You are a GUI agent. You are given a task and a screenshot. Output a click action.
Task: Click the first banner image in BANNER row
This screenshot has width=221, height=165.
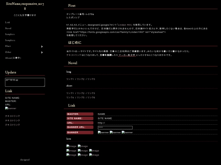click(103, 132)
